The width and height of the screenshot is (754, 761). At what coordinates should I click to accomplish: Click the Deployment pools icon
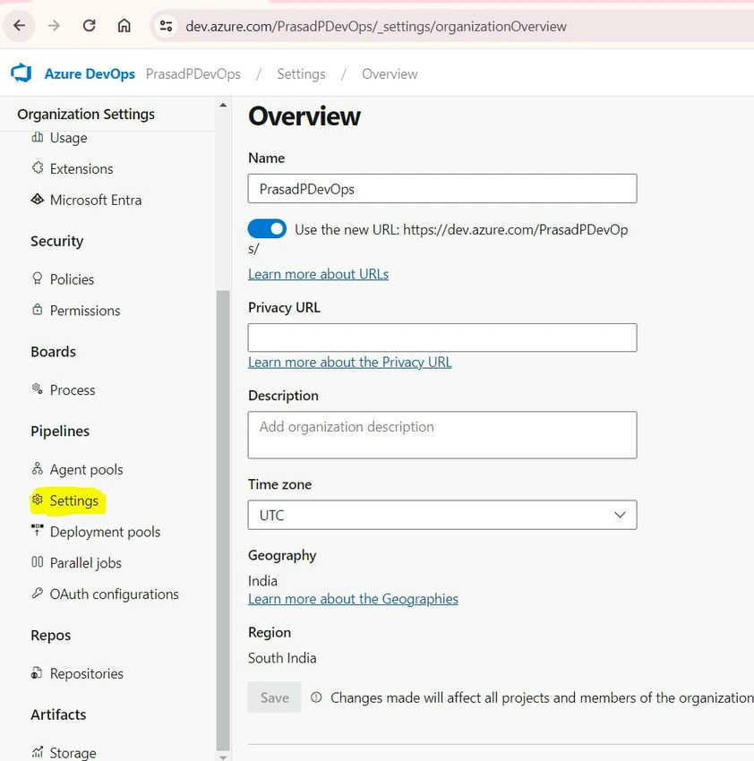[38, 530]
